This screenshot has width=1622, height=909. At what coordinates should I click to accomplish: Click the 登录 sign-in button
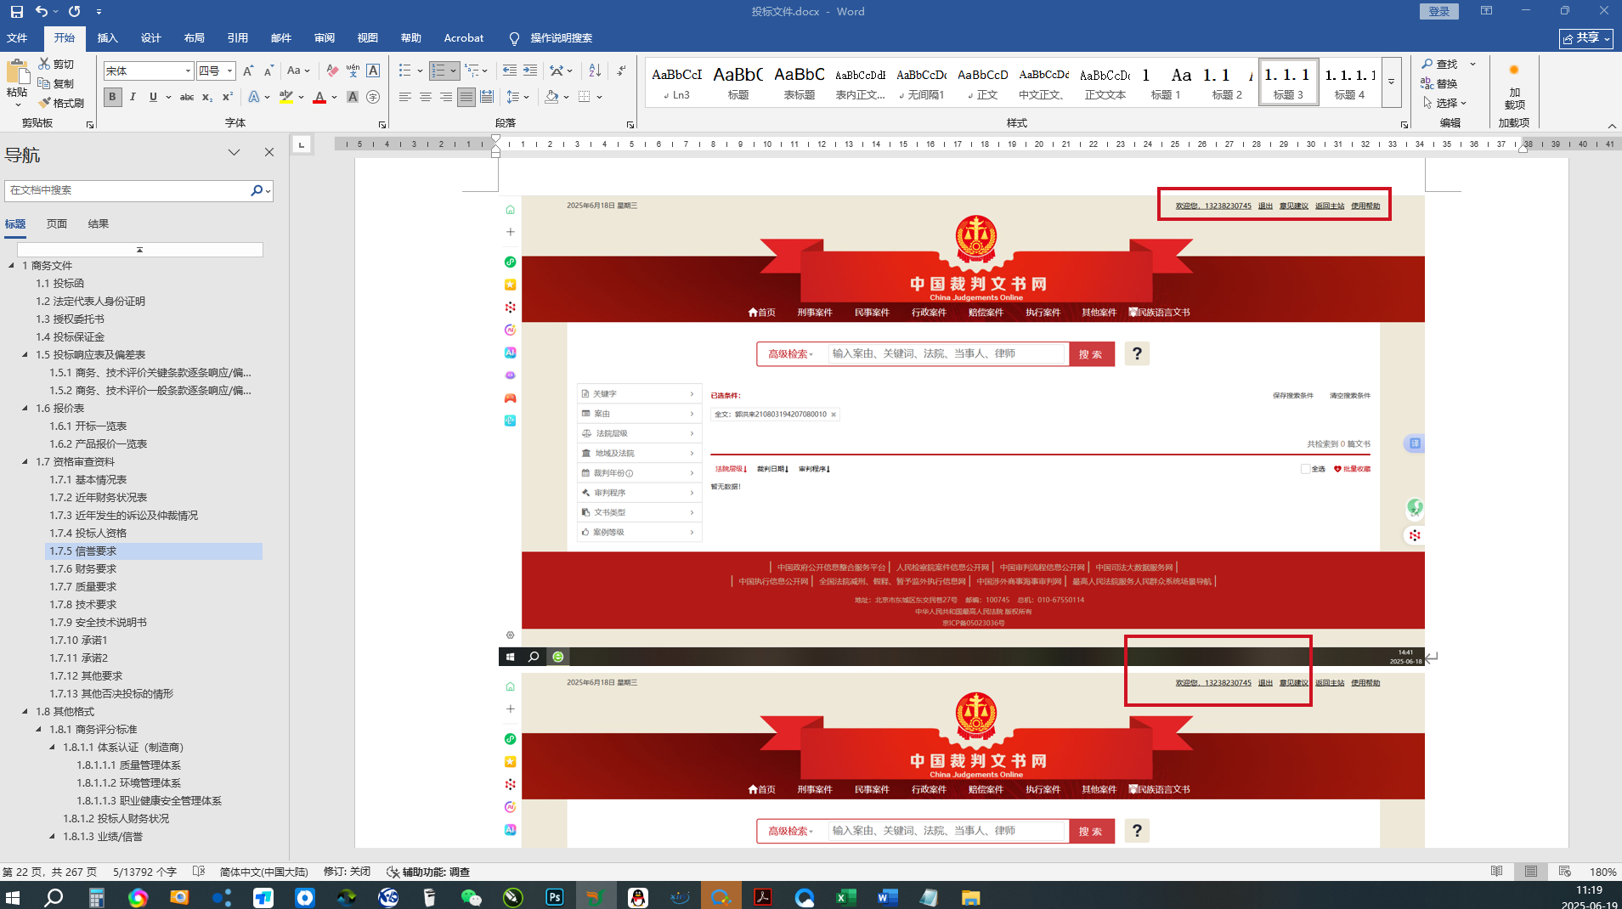pyautogui.click(x=1439, y=11)
